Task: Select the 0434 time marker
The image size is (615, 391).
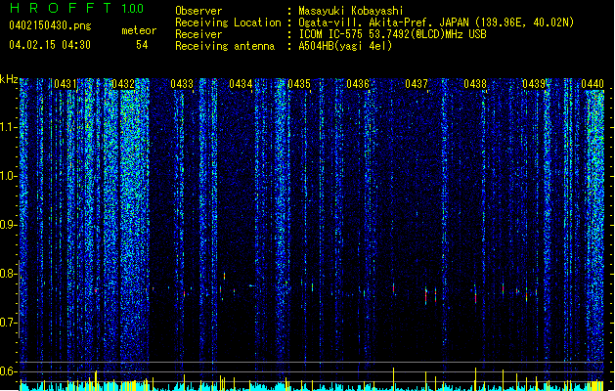Action: coord(241,84)
